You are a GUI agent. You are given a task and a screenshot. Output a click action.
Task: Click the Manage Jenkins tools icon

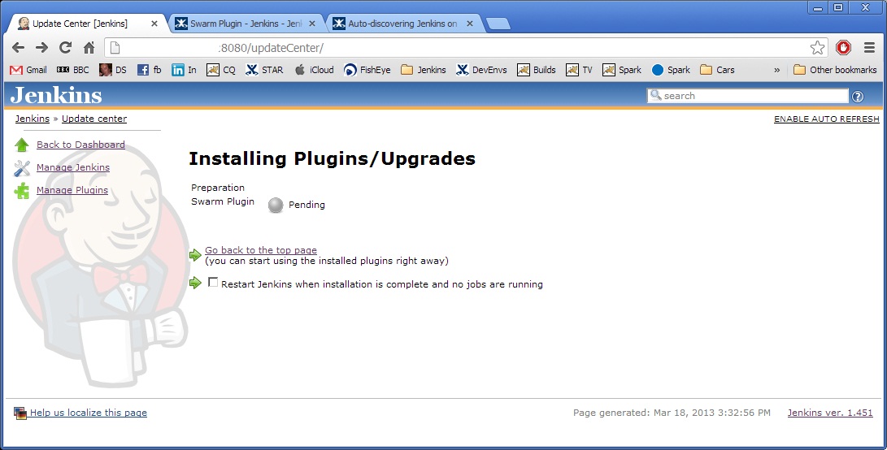[x=22, y=168]
